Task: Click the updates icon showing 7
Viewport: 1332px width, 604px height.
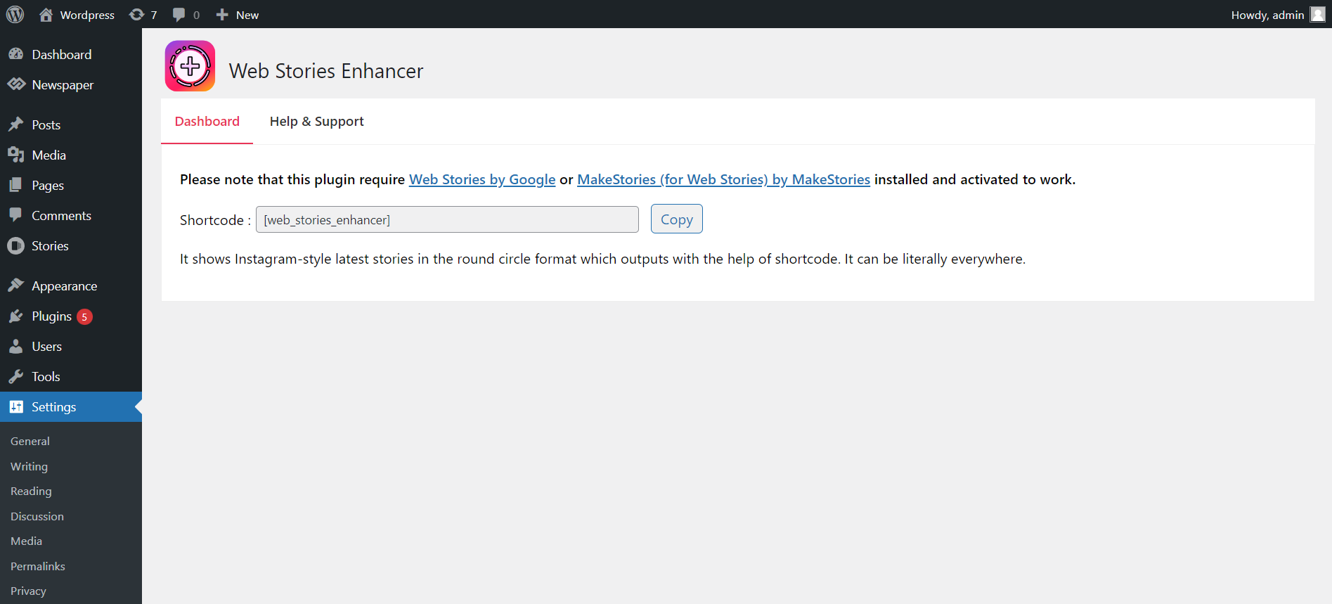Action: (x=136, y=15)
